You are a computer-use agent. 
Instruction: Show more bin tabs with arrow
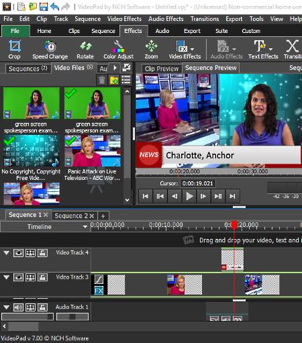115,67
